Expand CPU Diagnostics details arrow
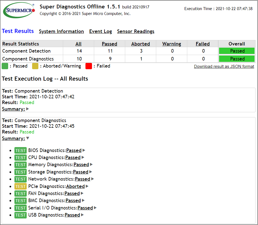This screenshot has width=258, height=225. click(83, 157)
